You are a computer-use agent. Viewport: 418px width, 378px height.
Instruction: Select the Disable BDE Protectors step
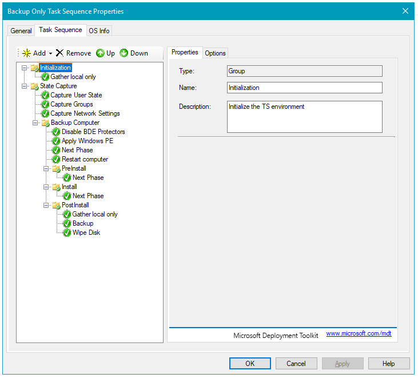[x=93, y=132]
